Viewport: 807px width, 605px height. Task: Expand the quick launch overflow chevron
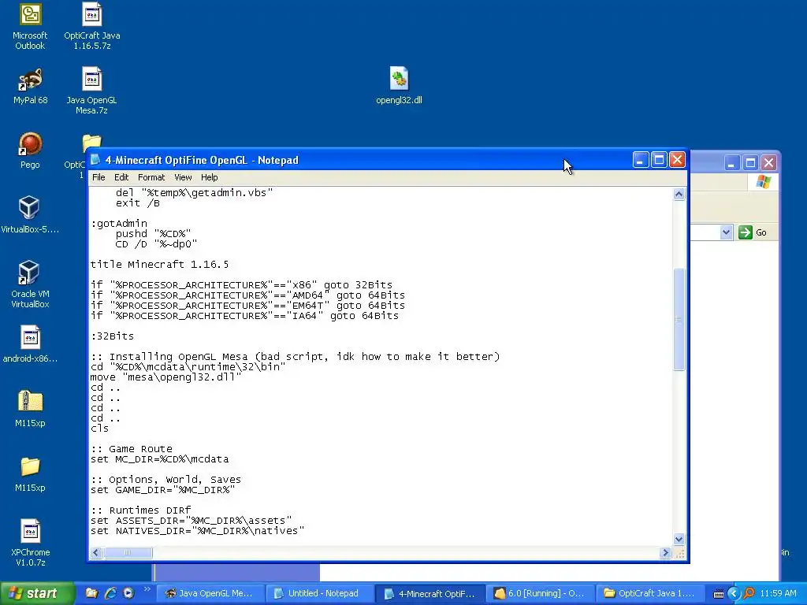click(x=147, y=589)
